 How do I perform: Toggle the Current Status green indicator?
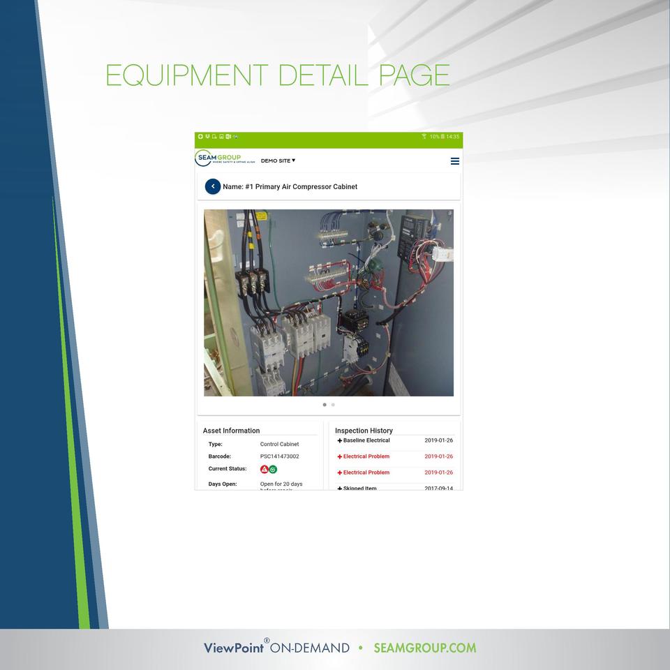(274, 469)
